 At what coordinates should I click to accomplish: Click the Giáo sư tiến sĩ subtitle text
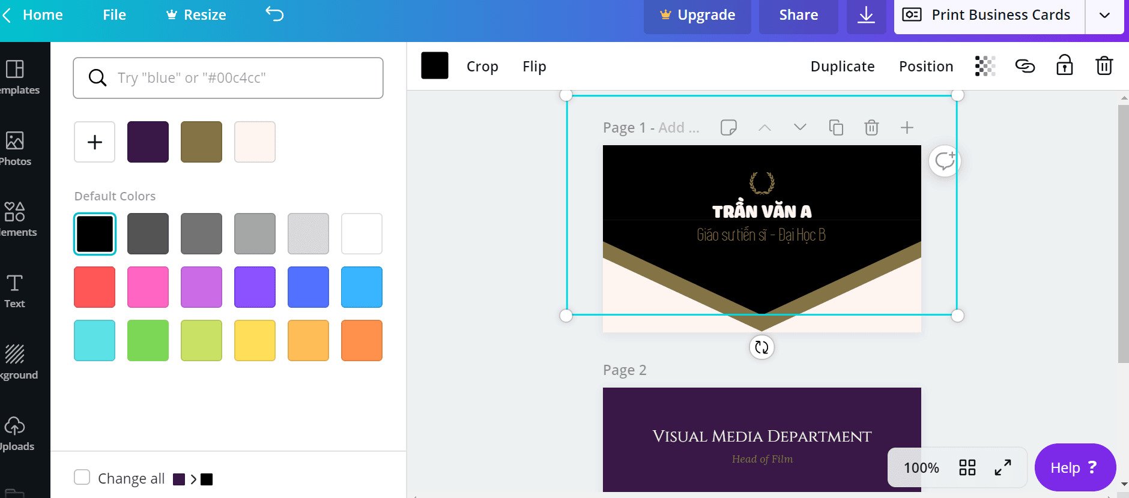[x=761, y=235]
